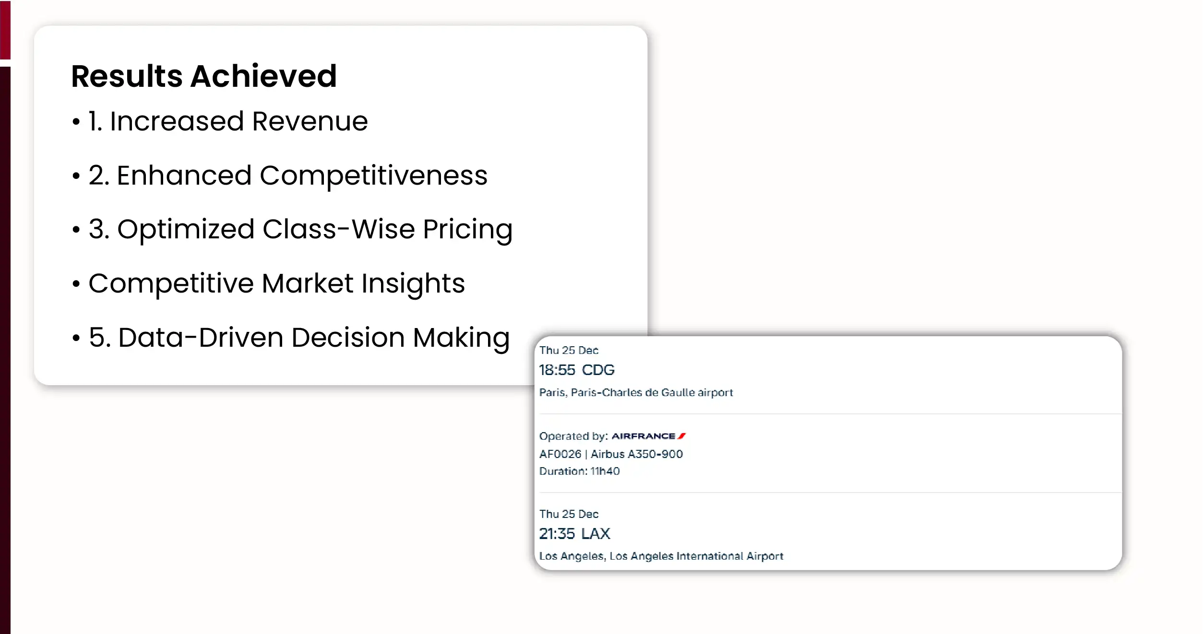Click "Optimized Class-Wise Pricing" list entry
Image resolution: width=1203 pixels, height=634 pixels.
pyautogui.click(x=300, y=229)
